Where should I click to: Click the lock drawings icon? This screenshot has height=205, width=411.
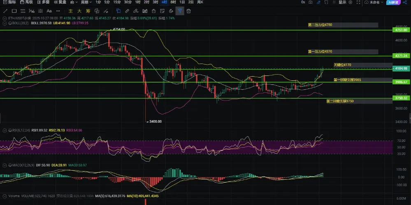[x=153, y=11]
